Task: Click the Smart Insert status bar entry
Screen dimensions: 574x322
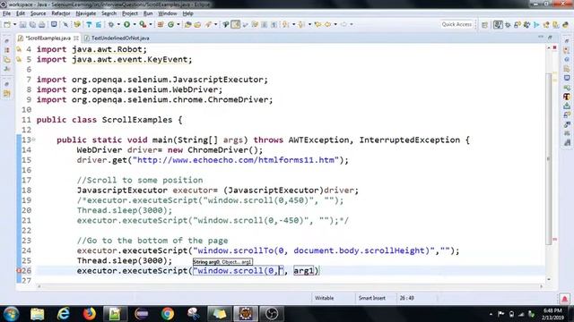Action: (371, 298)
